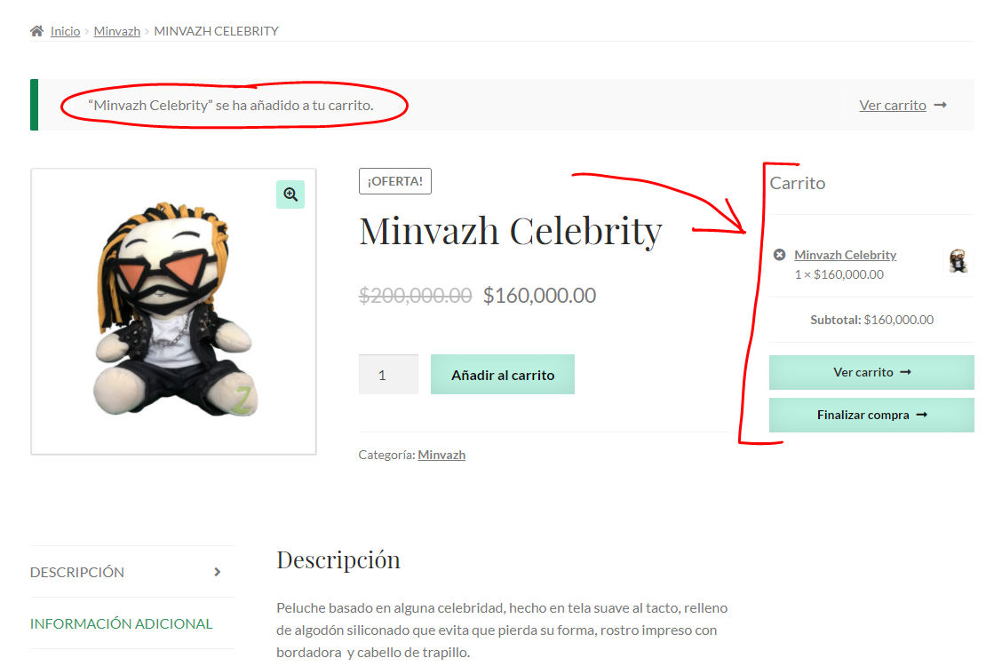Click the home icon in the breadcrumb

point(36,31)
